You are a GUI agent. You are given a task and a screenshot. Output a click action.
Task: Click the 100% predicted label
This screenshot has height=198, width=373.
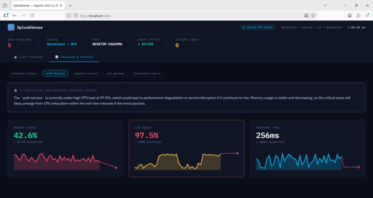coord(148,142)
